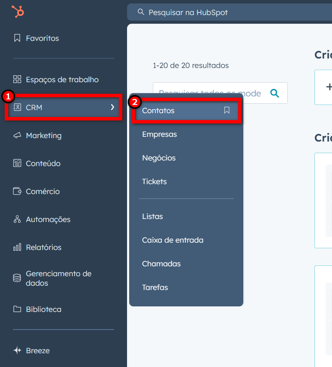
Task: Click the teal template search magnifier icon
Action: pos(274,93)
